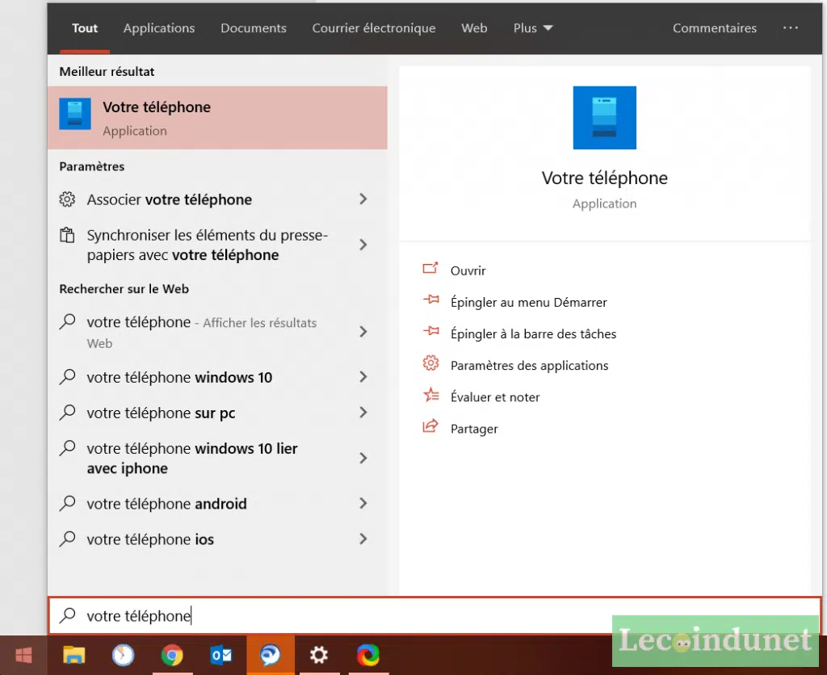This screenshot has width=827, height=675.
Task: Click magnifier icon next to 'windows 10 lier avec iphone'
Action: [68, 448]
